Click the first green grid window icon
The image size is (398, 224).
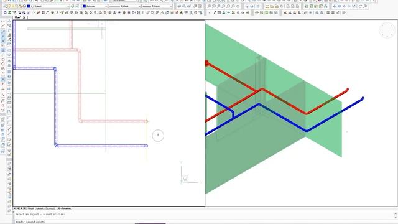[307, 6]
